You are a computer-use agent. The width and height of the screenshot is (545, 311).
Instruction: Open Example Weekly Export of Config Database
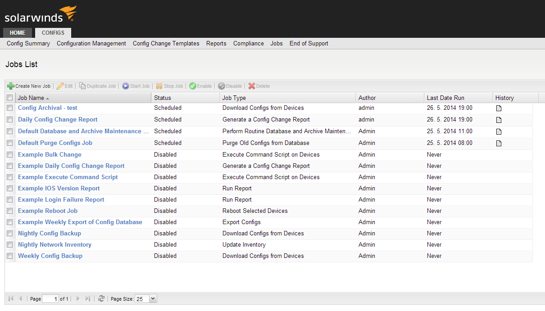(80, 222)
